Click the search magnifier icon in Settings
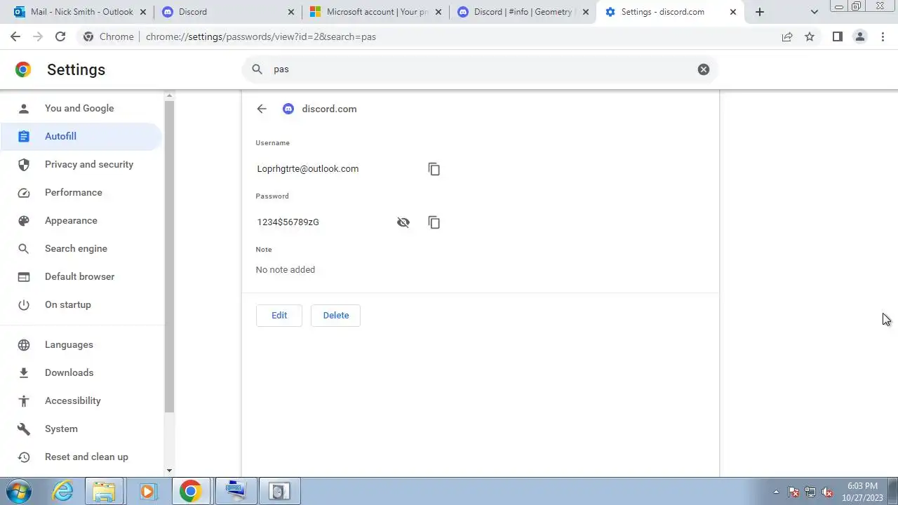Screen dimensions: 898x505 tap(257, 69)
